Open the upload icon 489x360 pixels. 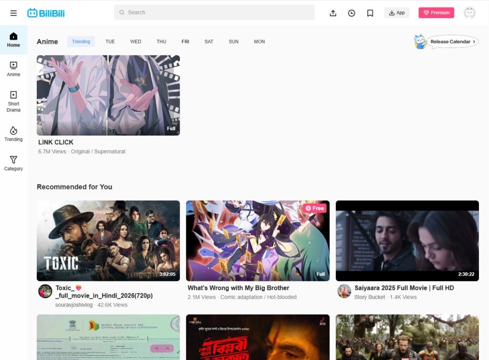(x=333, y=13)
